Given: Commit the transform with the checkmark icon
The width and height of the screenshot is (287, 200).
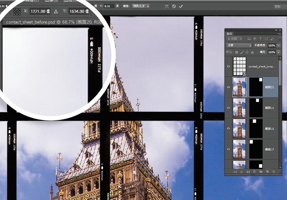Looking at the screenshot, I should point(181,6).
